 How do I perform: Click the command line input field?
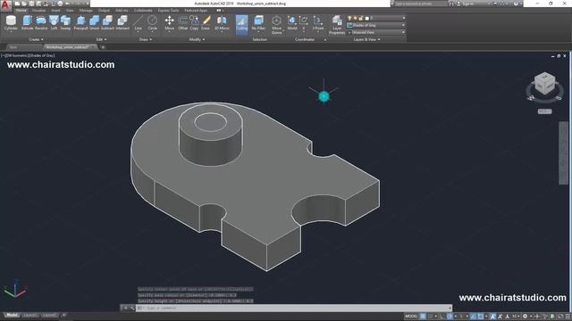294,308
